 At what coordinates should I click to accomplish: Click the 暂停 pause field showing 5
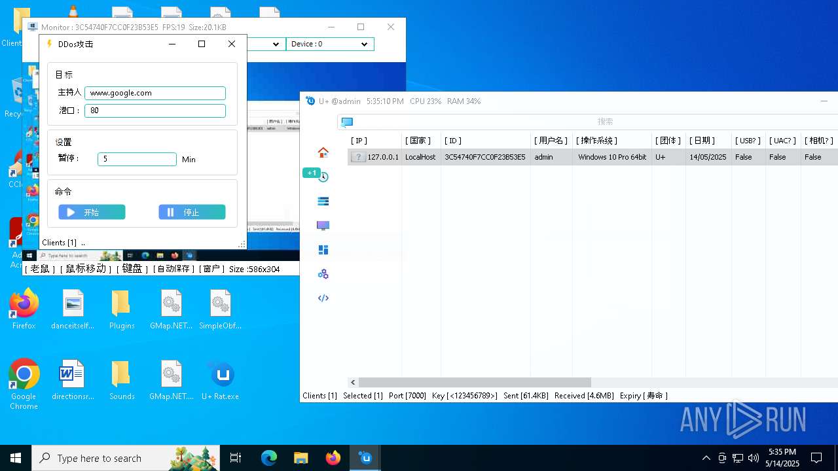coord(137,159)
